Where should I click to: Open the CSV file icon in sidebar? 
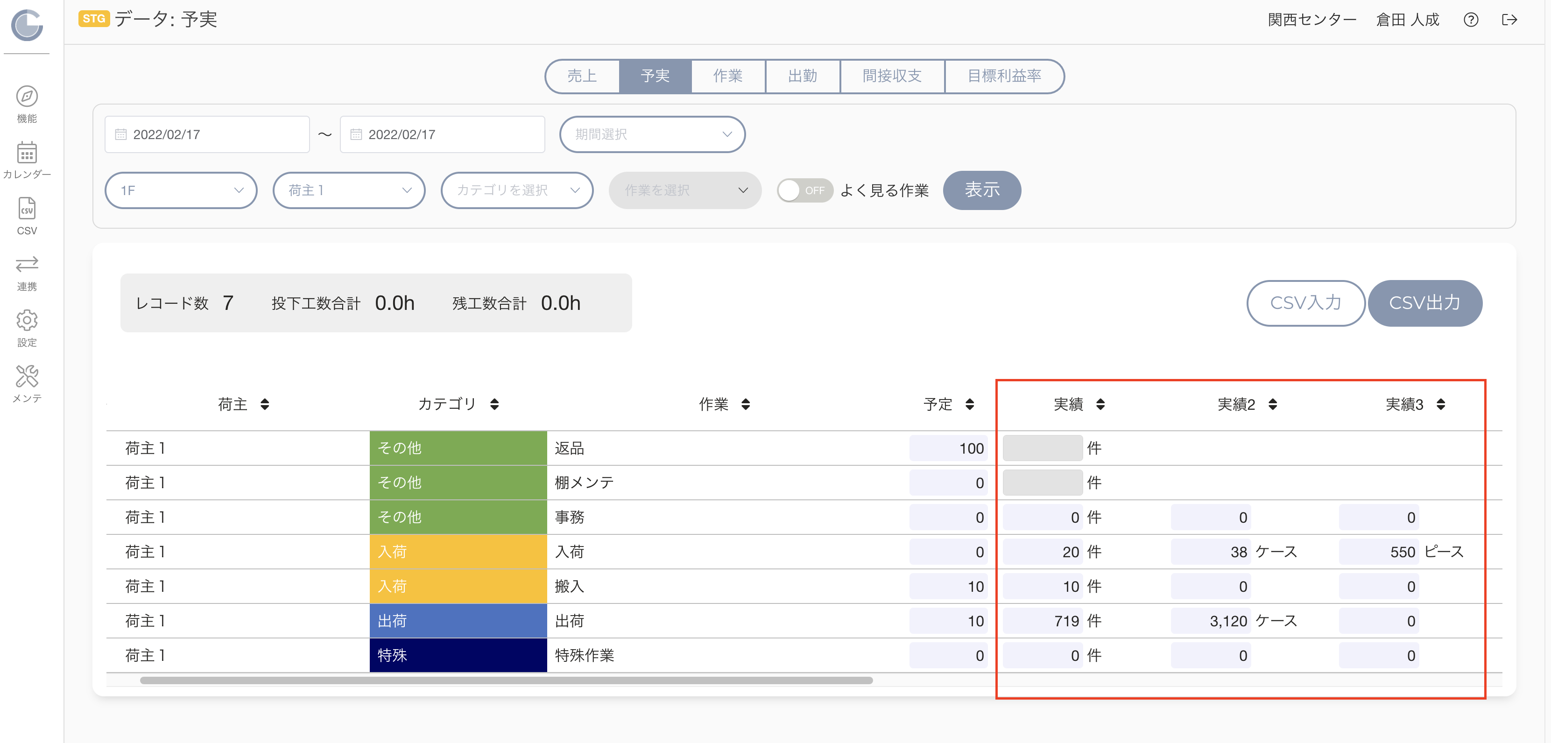[27, 208]
